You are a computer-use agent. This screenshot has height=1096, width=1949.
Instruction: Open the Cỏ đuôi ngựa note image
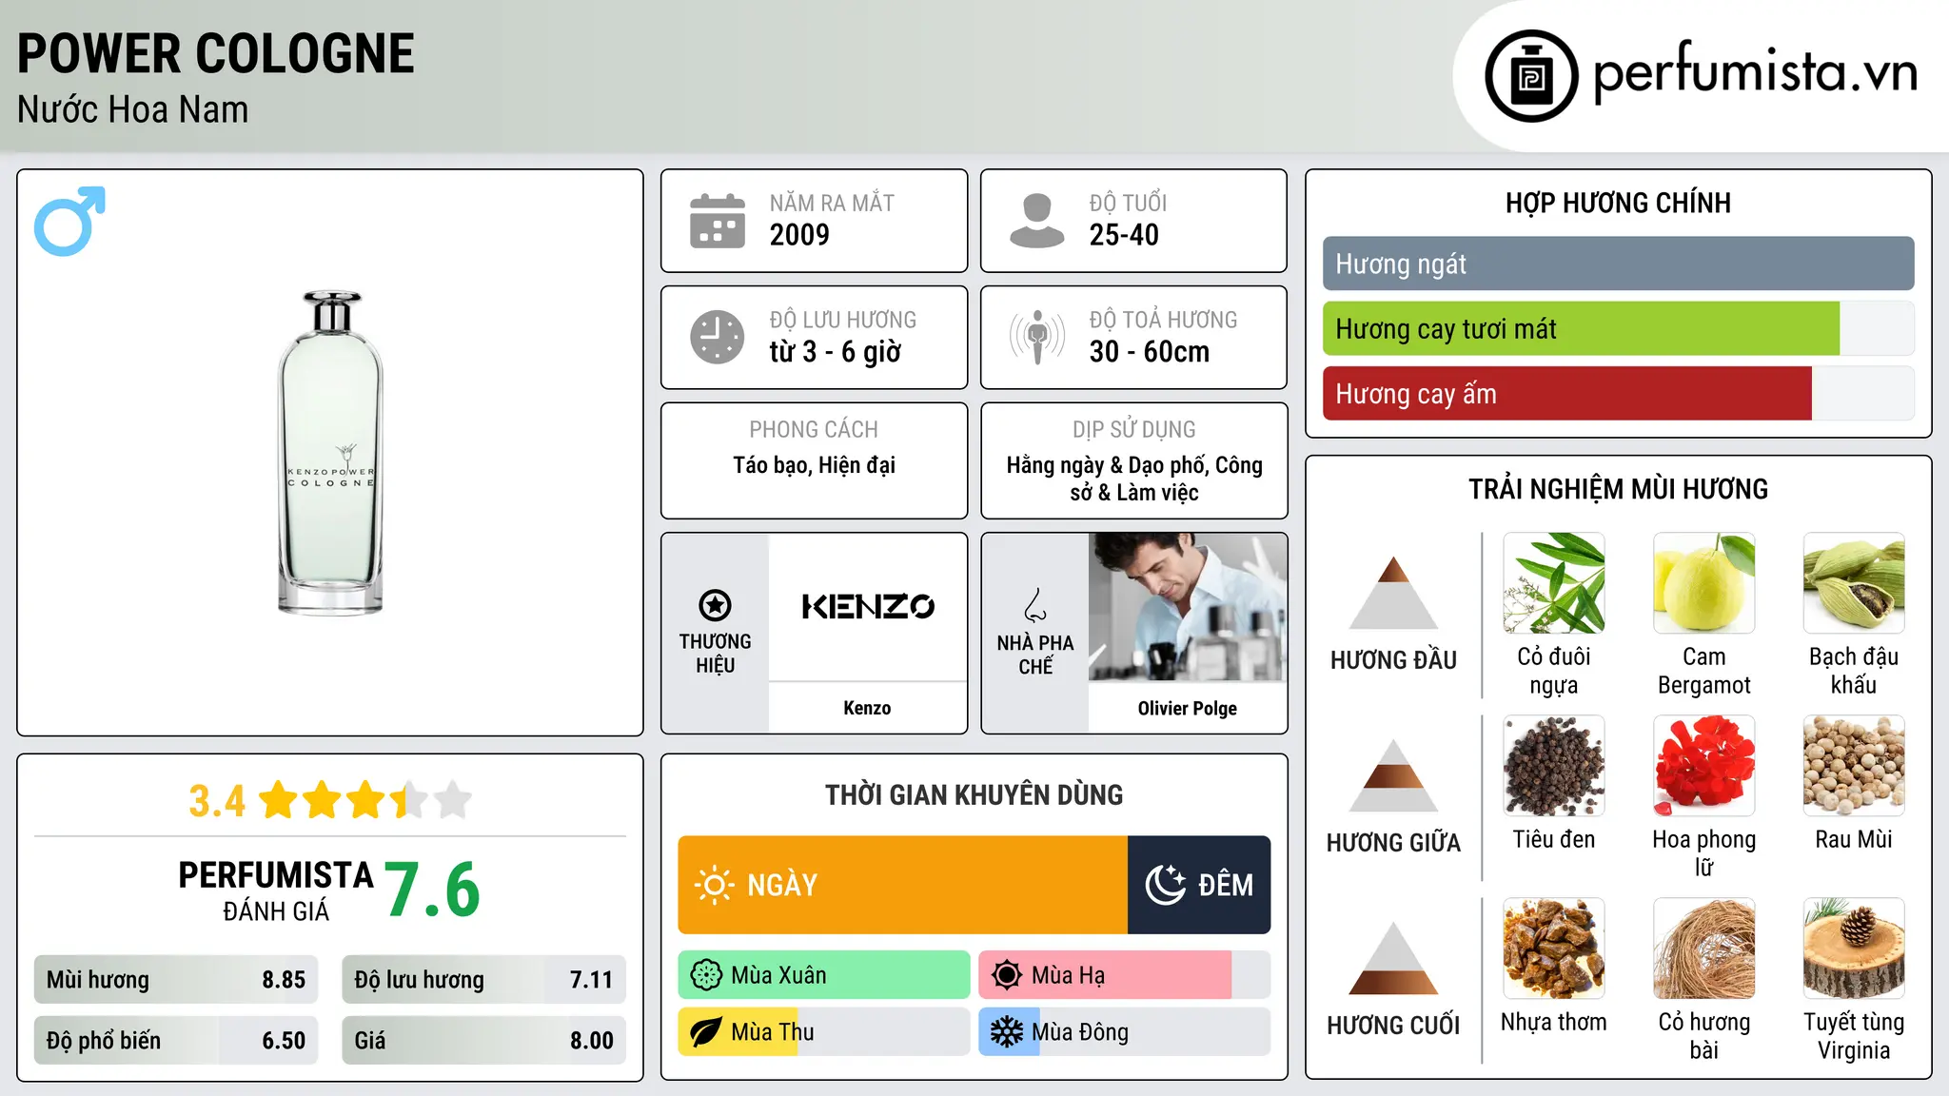click(1554, 583)
